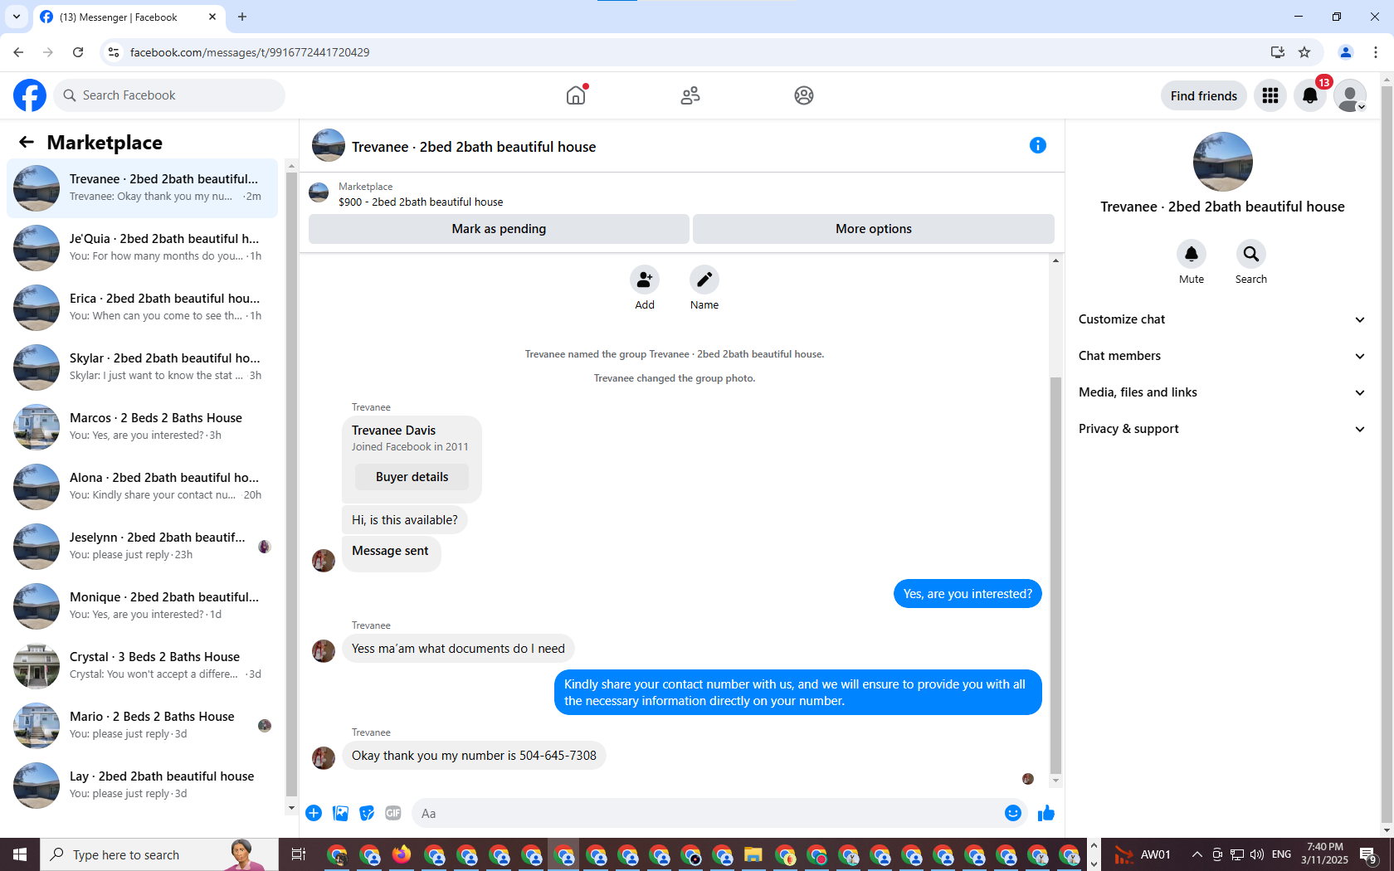Click the Add people icon in chat
The height and width of the screenshot is (871, 1394).
(x=645, y=280)
